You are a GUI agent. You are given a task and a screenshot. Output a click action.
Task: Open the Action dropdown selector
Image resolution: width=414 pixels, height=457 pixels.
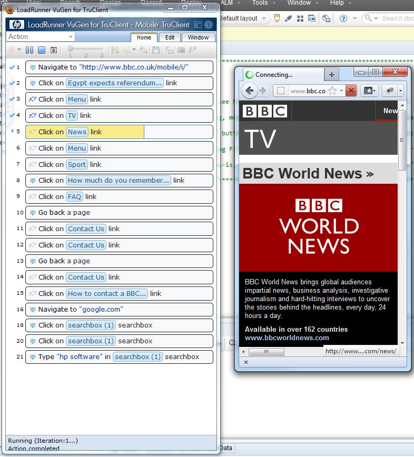pos(40,37)
